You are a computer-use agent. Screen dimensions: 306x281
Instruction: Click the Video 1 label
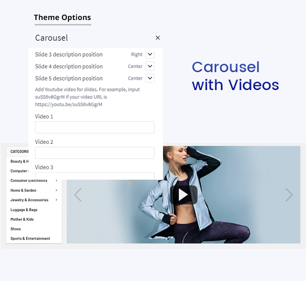pos(44,116)
